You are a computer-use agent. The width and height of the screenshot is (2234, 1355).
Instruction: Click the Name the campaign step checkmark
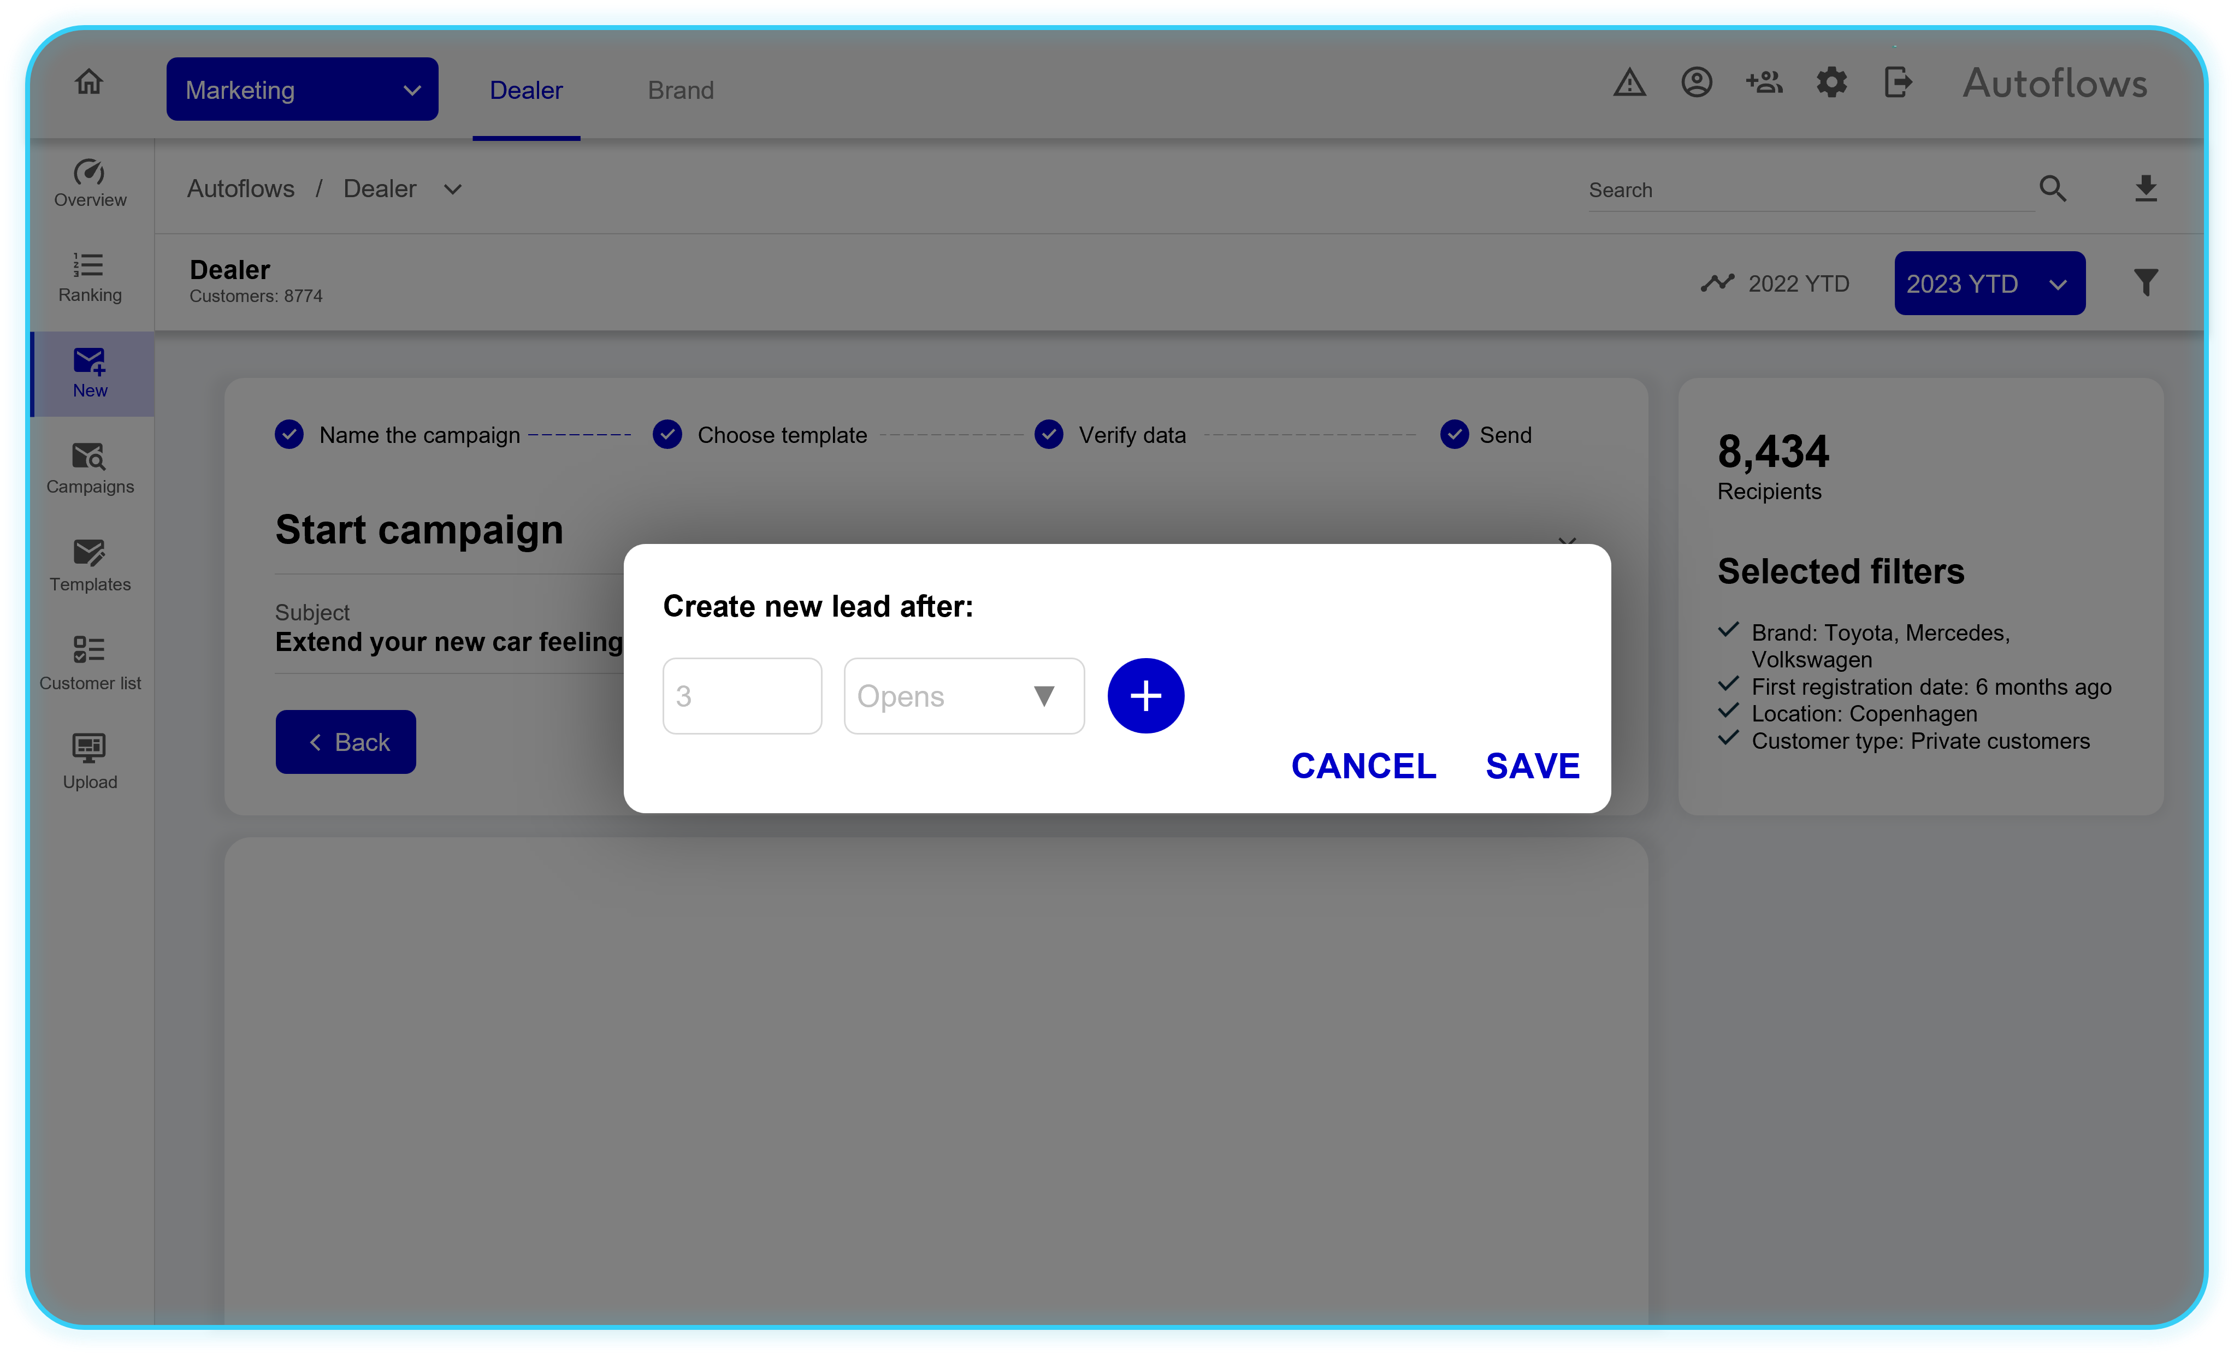(289, 435)
